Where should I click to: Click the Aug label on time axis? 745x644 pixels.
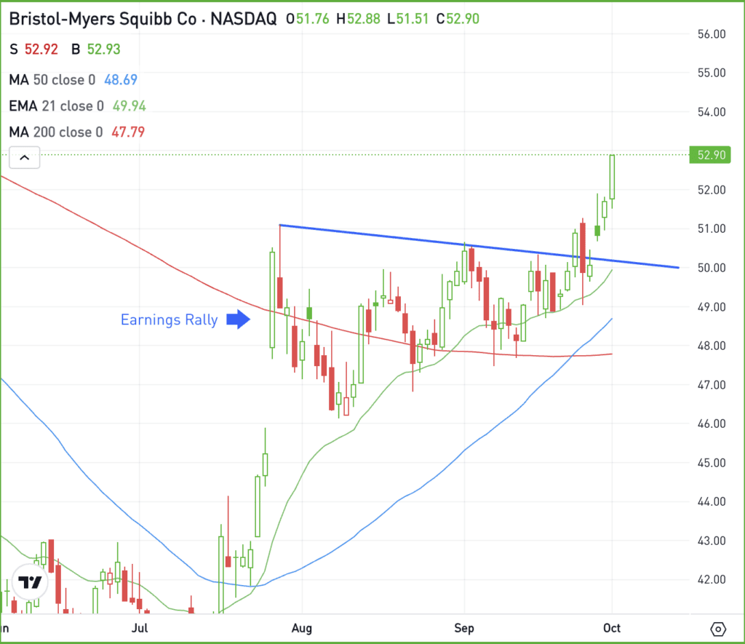click(302, 628)
